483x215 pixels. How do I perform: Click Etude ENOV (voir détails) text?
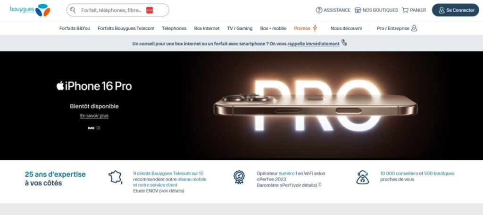click(158, 191)
